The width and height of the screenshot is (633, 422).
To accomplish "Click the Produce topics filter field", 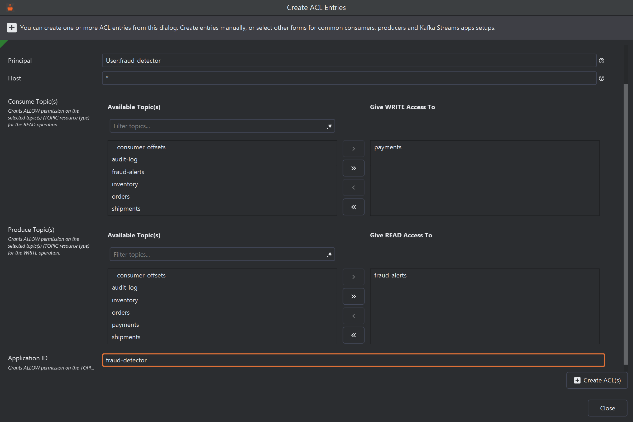I will [222, 254].
